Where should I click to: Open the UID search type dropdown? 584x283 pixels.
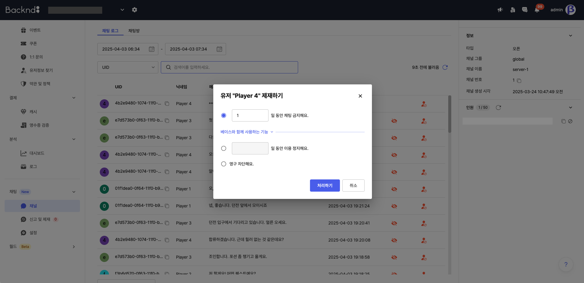[128, 67]
